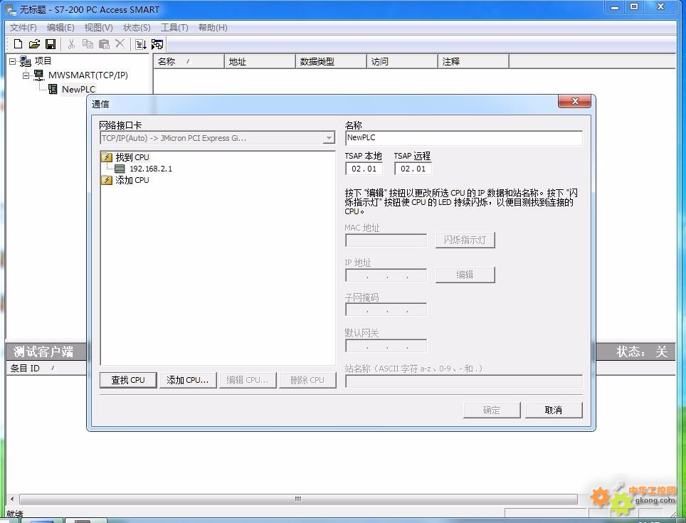Screen dimensions: 686x523
Task: Click the Cut scissors toolbar icon
Action: click(71, 43)
